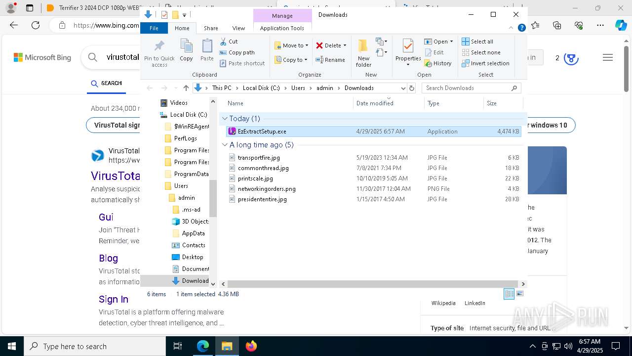Open notification center on taskbar
Image resolution: width=632 pixels, height=356 pixels.
point(616,346)
